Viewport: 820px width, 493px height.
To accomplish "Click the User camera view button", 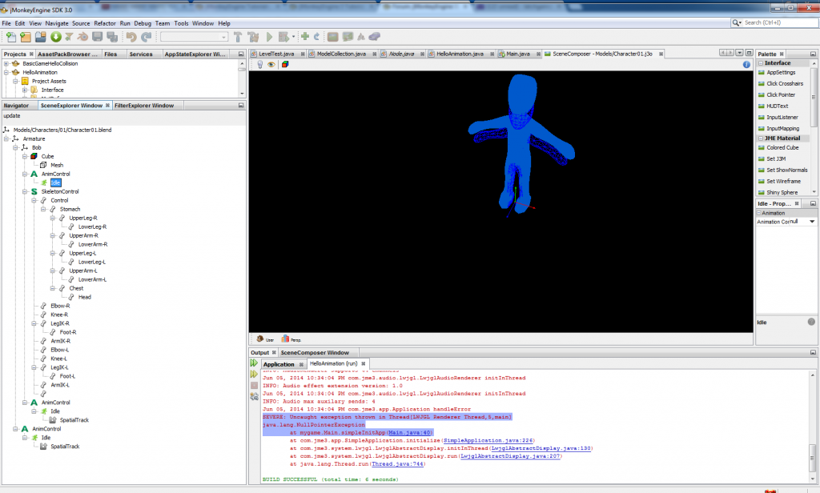I will pyautogui.click(x=265, y=339).
